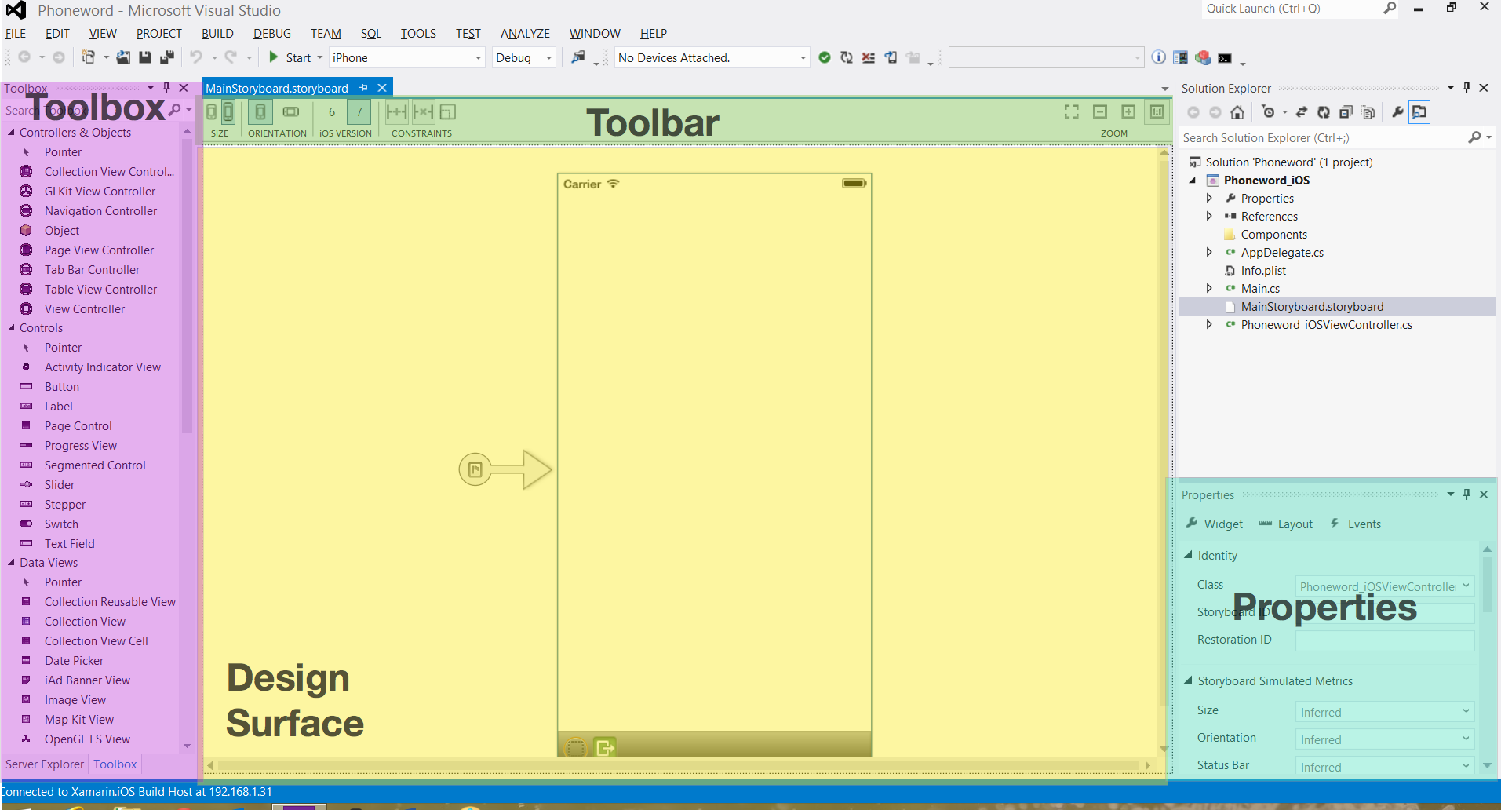Select the Slider control in Toolbox
Image resolution: width=1501 pixels, height=810 pixels.
(60, 485)
